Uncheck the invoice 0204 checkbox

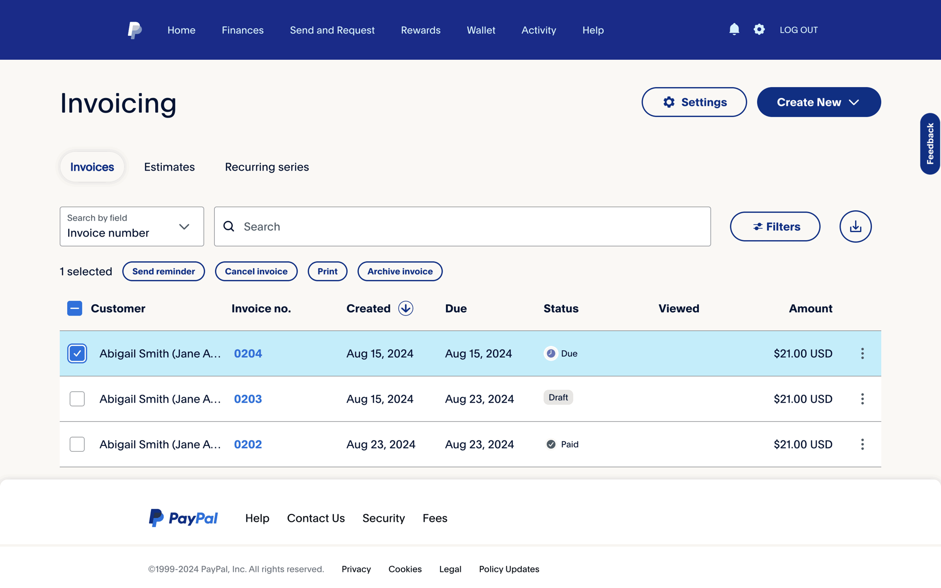pyautogui.click(x=77, y=353)
